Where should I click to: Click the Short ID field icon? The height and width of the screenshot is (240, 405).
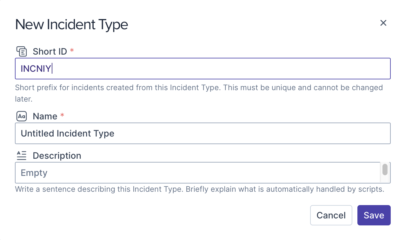[22, 51]
